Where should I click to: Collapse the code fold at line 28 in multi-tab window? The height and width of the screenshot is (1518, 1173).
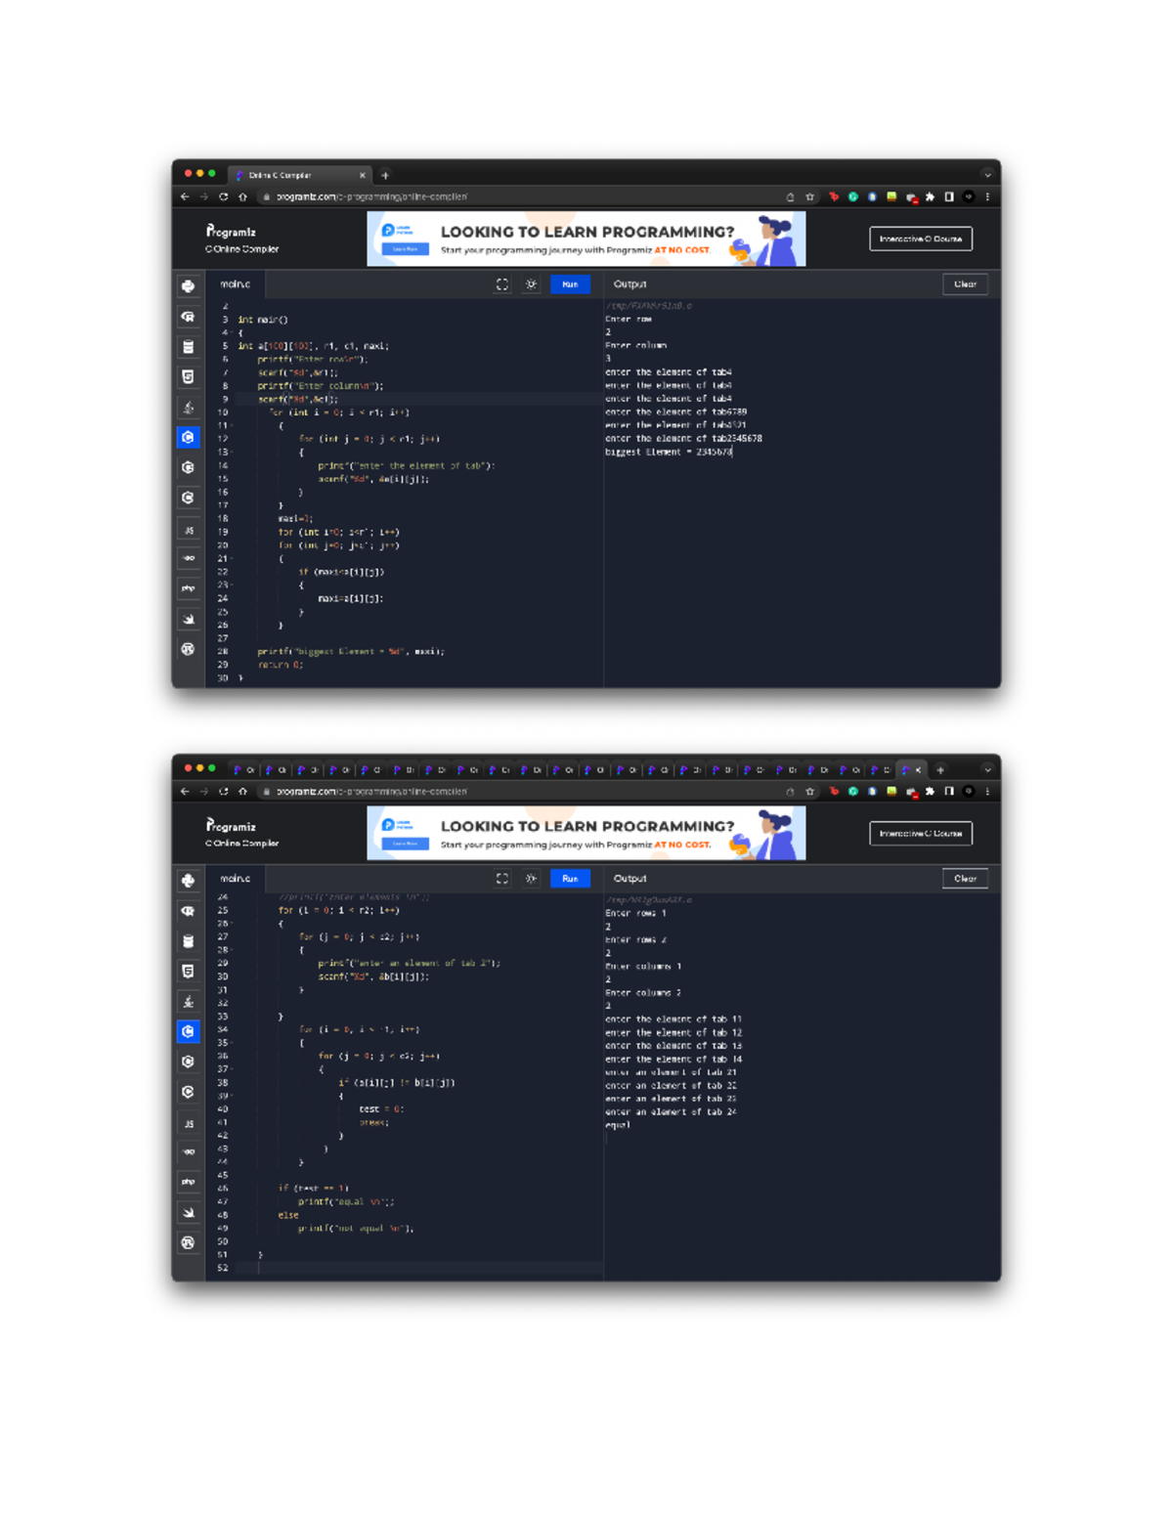232,950
